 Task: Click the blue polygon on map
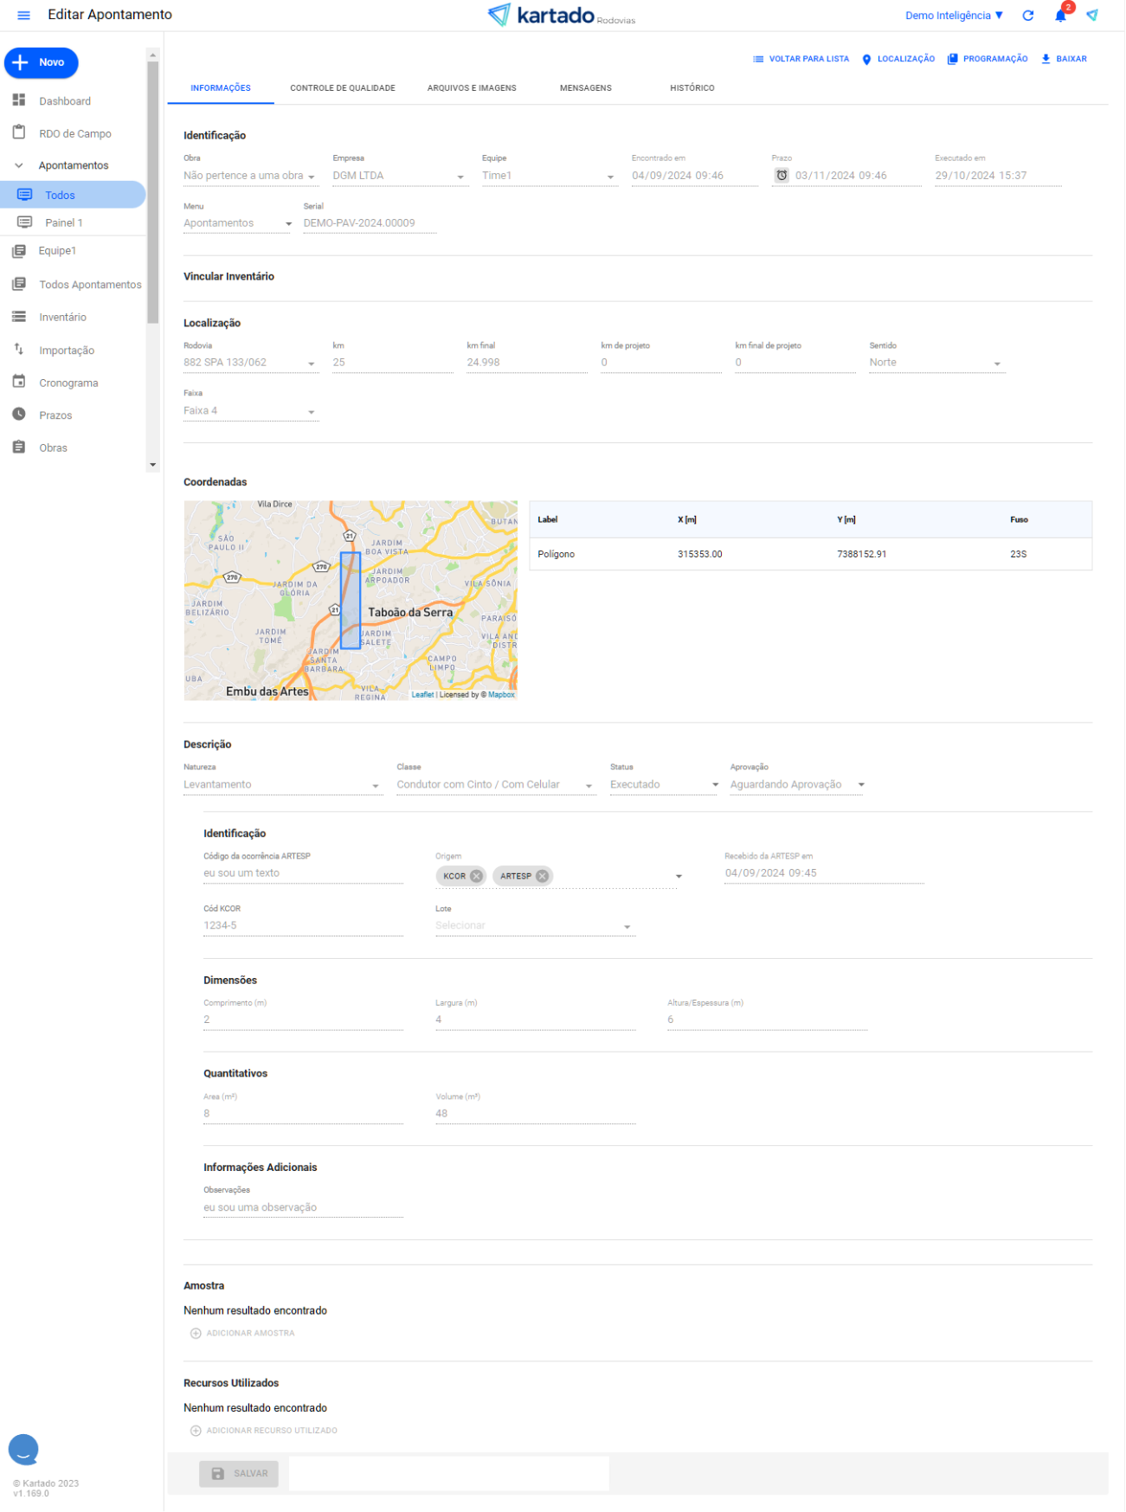[351, 601]
